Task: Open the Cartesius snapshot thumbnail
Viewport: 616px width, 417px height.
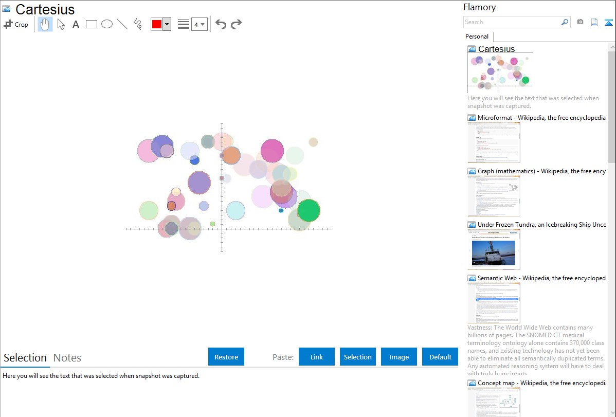Action: coord(500,73)
